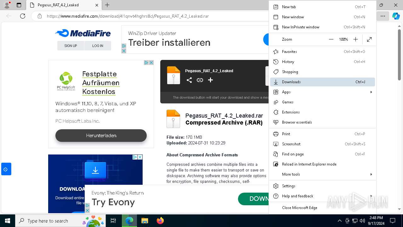
Task: Open the Windows Start menu
Action: click(x=8, y=221)
